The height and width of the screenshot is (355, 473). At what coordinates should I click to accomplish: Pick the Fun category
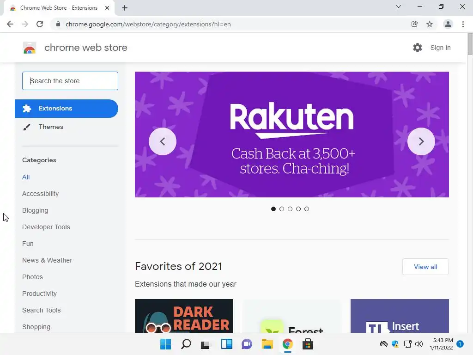(28, 244)
